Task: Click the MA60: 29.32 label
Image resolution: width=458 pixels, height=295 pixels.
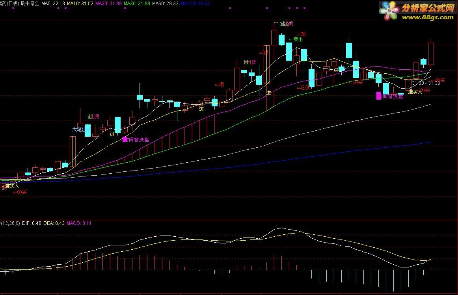Action: pyautogui.click(x=165, y=4)
